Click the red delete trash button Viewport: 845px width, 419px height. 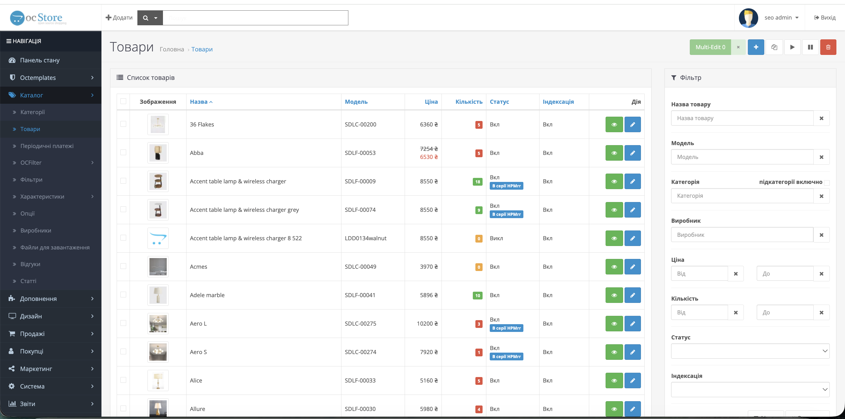click(x=828, y=47)
